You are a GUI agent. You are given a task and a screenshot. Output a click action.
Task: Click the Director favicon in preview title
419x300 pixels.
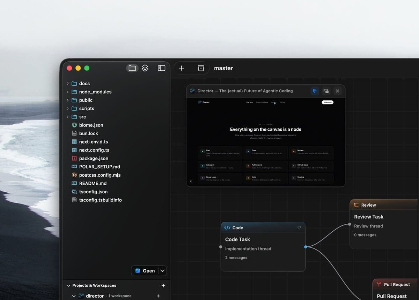click(x=192, y=91)
